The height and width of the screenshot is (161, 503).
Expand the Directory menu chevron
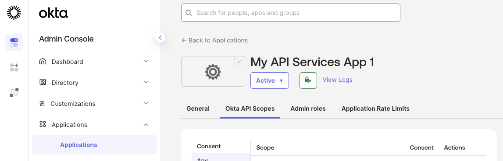click(x=146, y=82)
